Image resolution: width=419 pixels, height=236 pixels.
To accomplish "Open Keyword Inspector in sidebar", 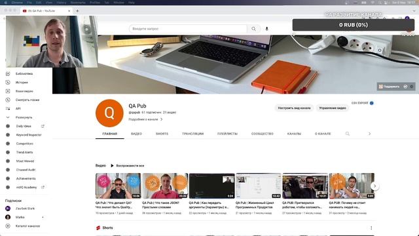I will click(29, 135).
